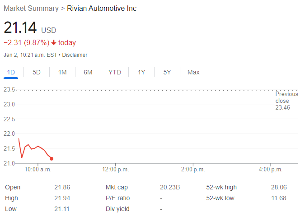Click the P/E ratio label
This screenshot has height=216, width=305.
click(x=117, y=198)
